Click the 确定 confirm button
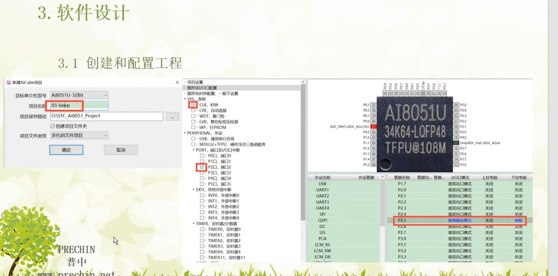Image resolution: width=558 pixels, height=276 pixels. [65, 150]
